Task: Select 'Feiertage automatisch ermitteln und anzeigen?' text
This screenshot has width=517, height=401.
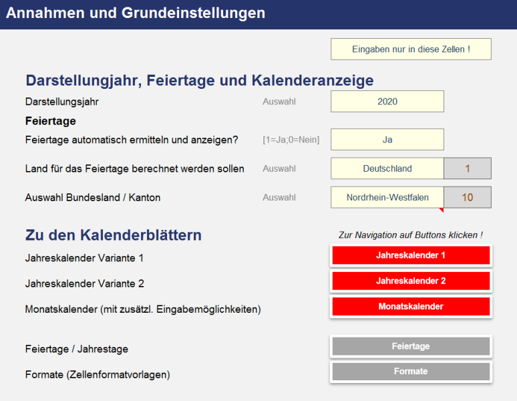Action: tap(132, 140)
